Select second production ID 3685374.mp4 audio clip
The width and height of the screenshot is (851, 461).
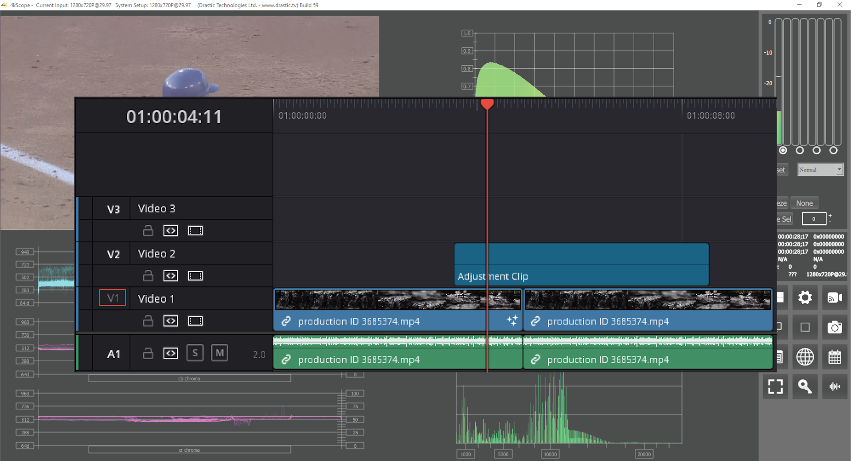click(x=648, y=353)
